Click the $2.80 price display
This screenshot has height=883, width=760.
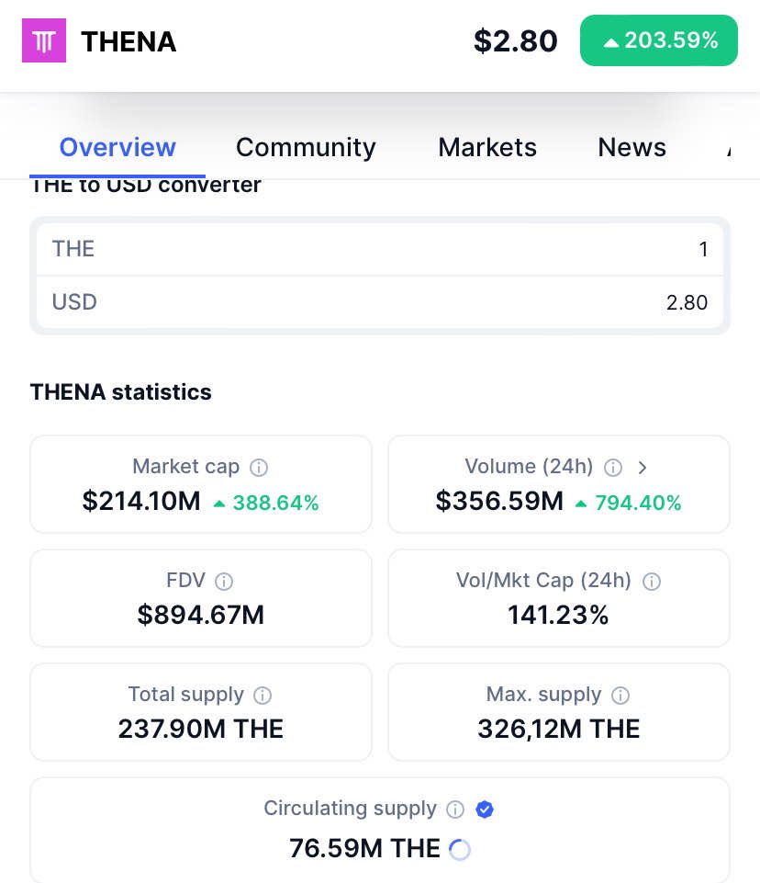516,40
